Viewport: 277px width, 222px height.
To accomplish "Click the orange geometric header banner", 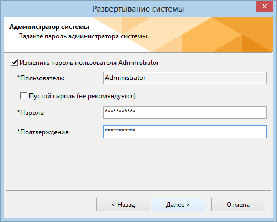I will [x=204, y=35].
